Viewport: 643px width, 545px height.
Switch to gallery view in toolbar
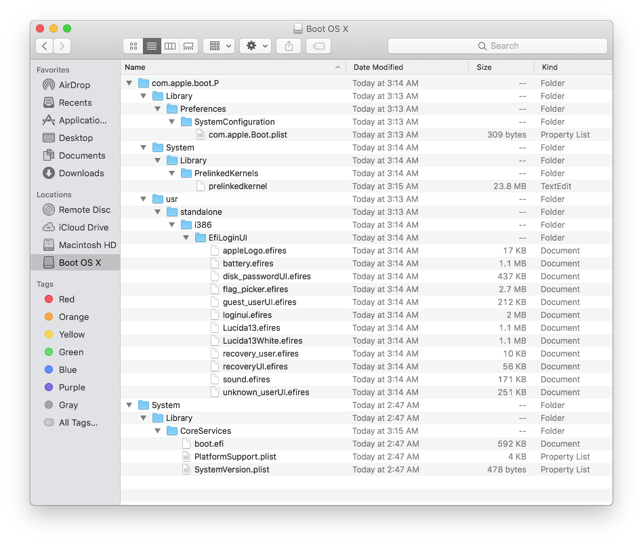tap(188, 46)
